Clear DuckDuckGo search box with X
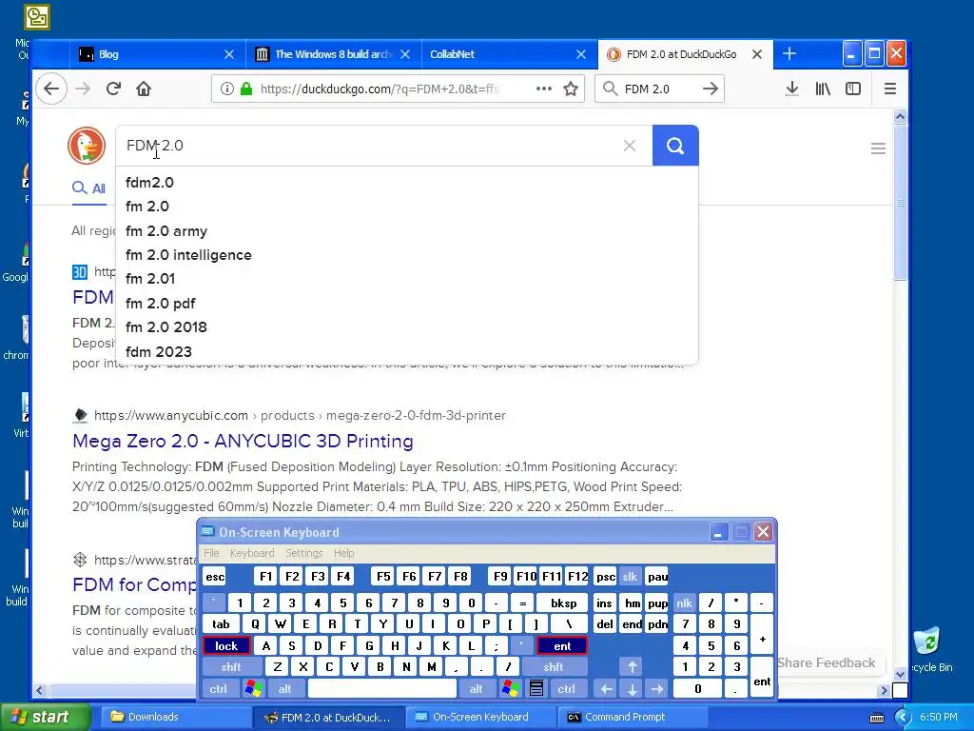974x731 pixels. pyautogui.click(x=630, y=146)
